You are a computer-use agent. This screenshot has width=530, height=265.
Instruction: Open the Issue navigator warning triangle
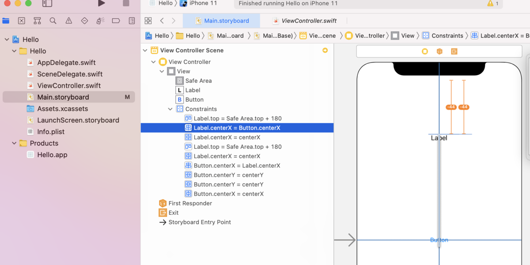point(69,21)
